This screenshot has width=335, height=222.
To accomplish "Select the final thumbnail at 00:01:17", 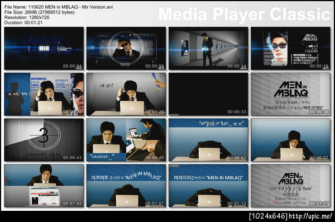I will pos(290,186).
